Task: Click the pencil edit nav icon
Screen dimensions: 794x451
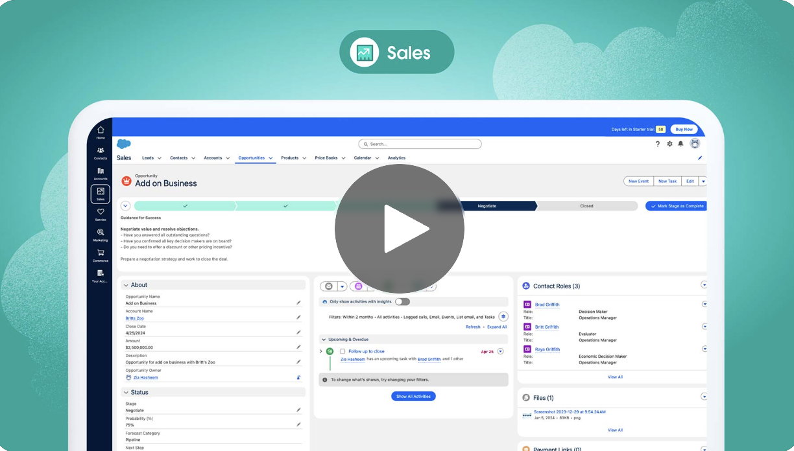Action: [x=700, y=157]
